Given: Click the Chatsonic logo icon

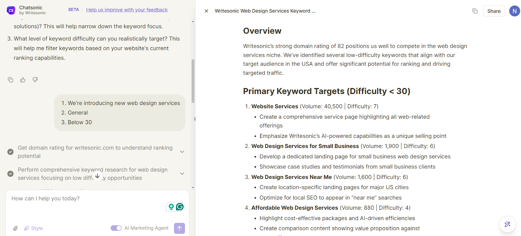Looking at the screenshot, I should [11, 10].
